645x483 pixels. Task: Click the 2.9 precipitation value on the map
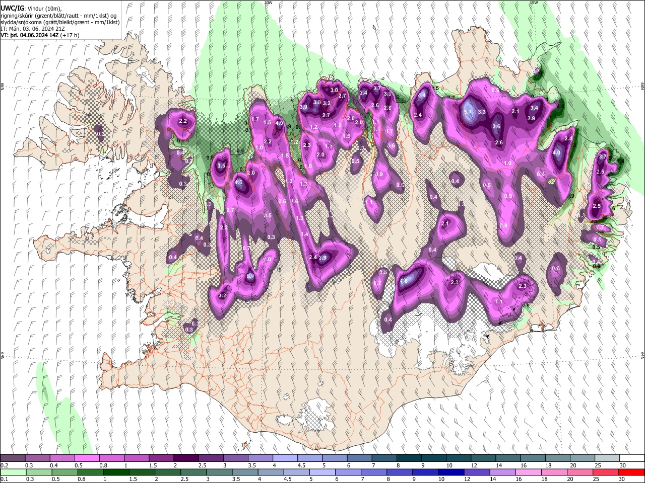pos(531,118)
